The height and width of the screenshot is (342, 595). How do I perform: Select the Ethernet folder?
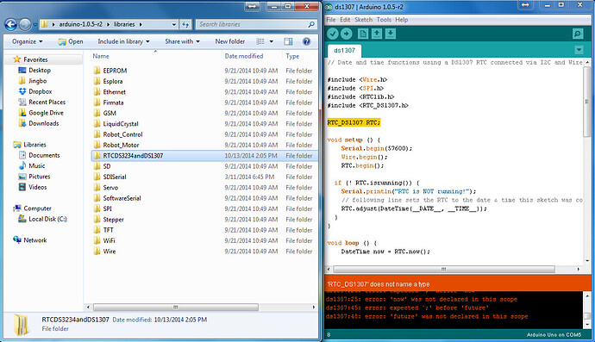pyautogui.click(x=204, y=92)
